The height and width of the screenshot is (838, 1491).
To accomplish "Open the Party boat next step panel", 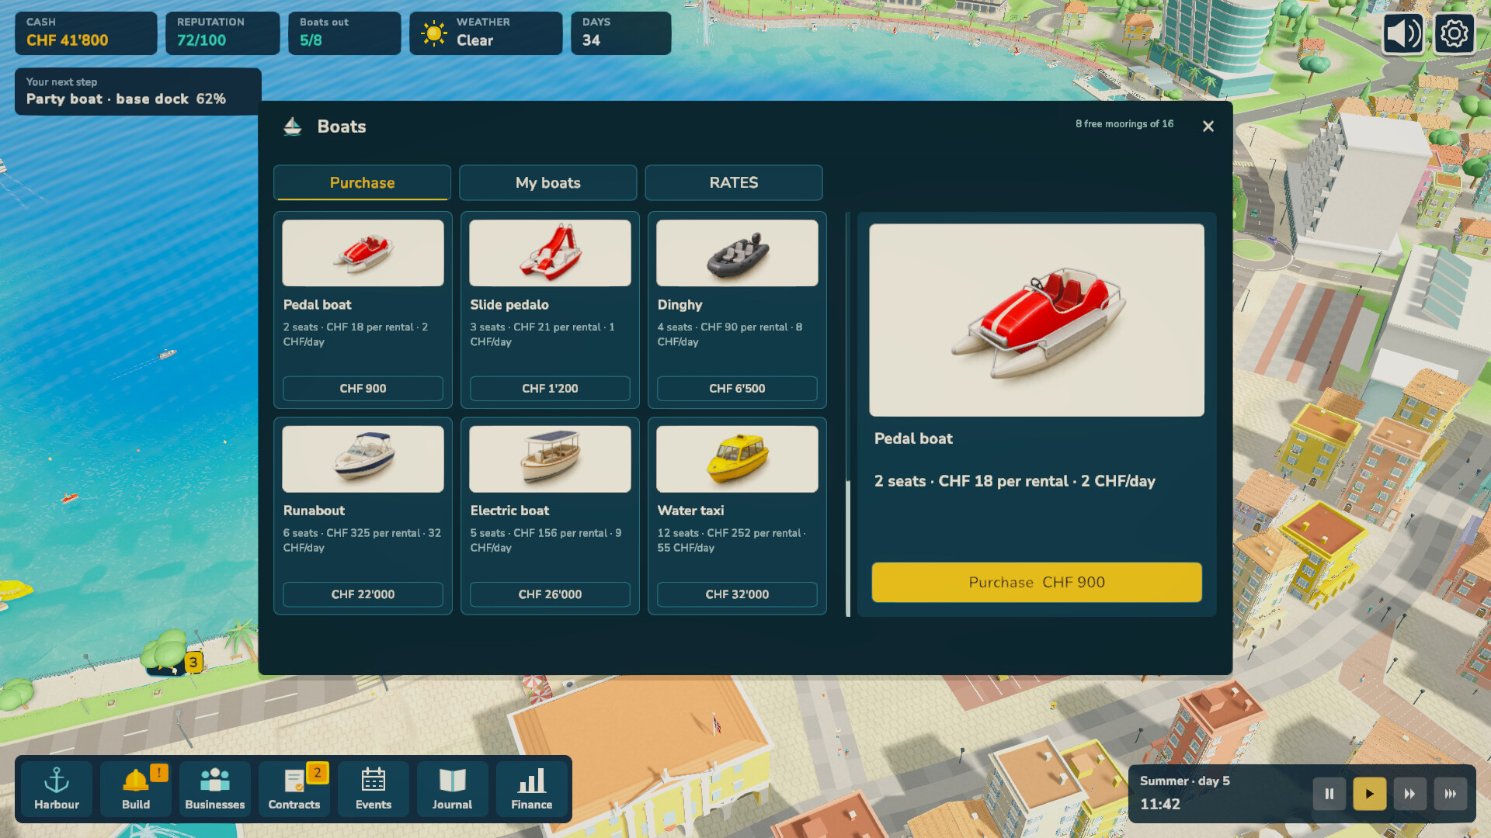I will (x=138, y=92).
